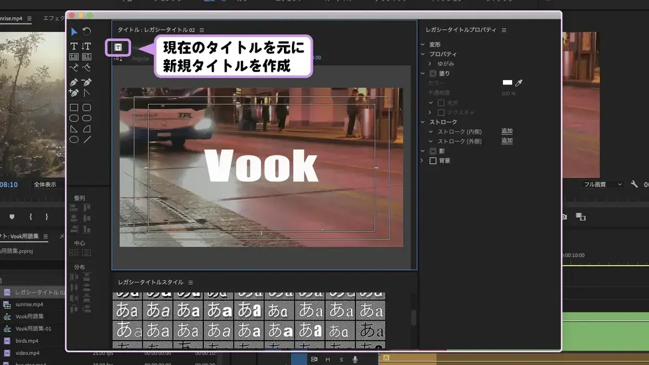Toggle the 塗り fill checkbox

tap(433, 73)
